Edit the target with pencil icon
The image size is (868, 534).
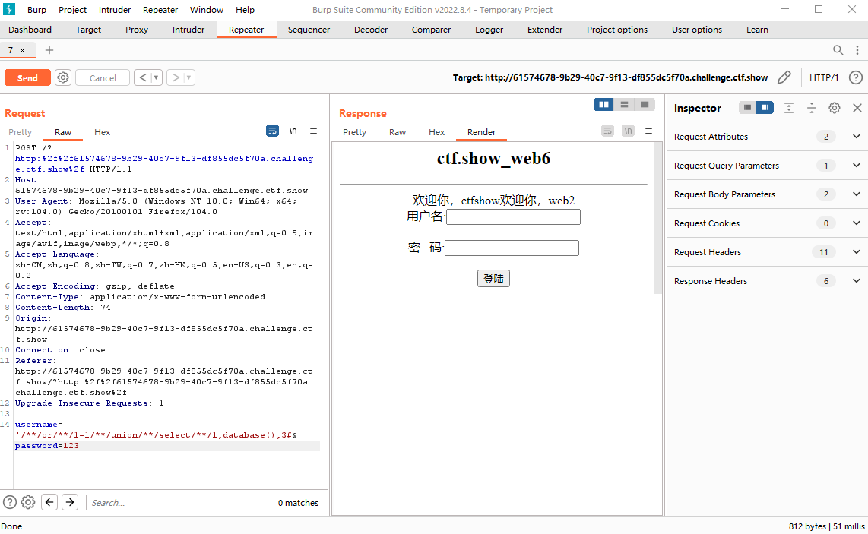click(784, 77)
